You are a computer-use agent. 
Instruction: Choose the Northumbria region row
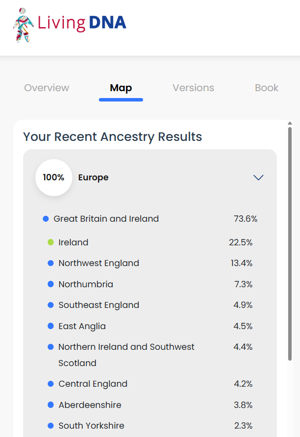point(150,284)
